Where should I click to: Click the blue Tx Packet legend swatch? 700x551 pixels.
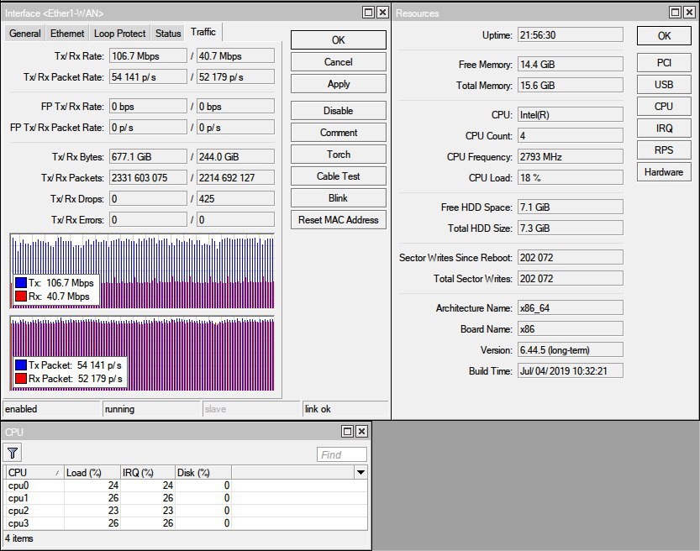[21, 365]
